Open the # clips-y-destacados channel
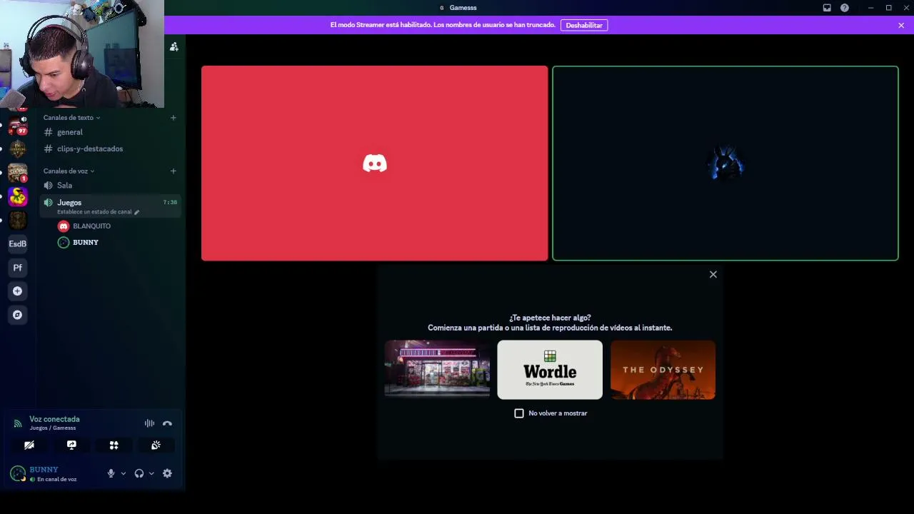Image resolution: width=914 pixels, height=514 pixels. click(110, 148)
